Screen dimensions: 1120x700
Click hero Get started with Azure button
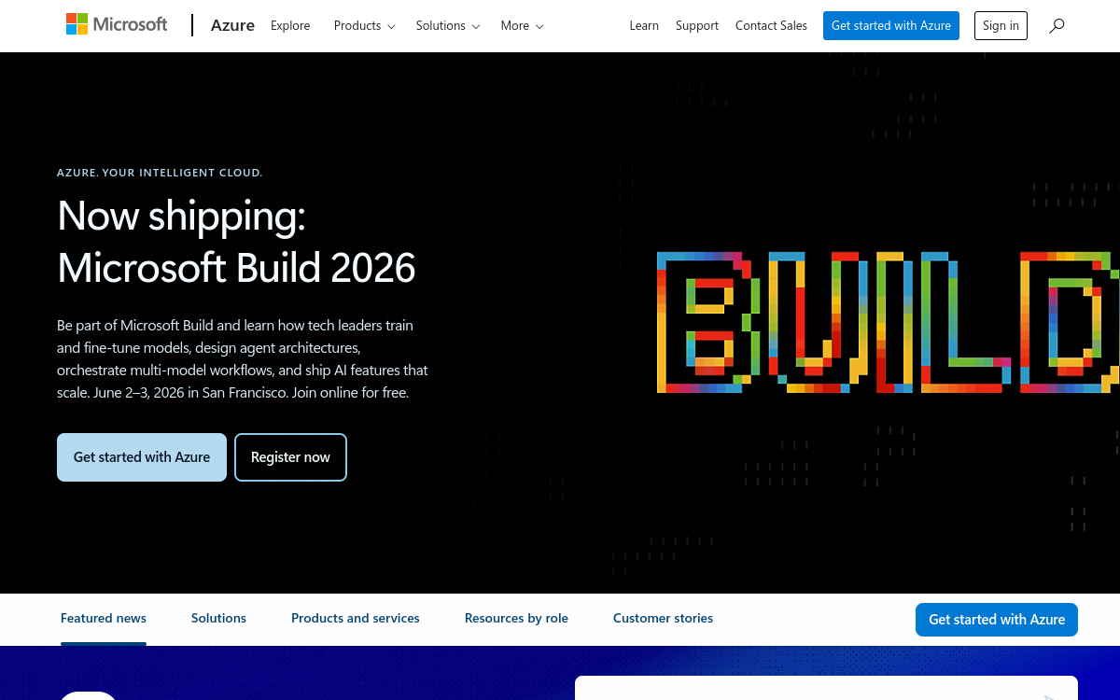pyautogui.click(x=142, y=457)
